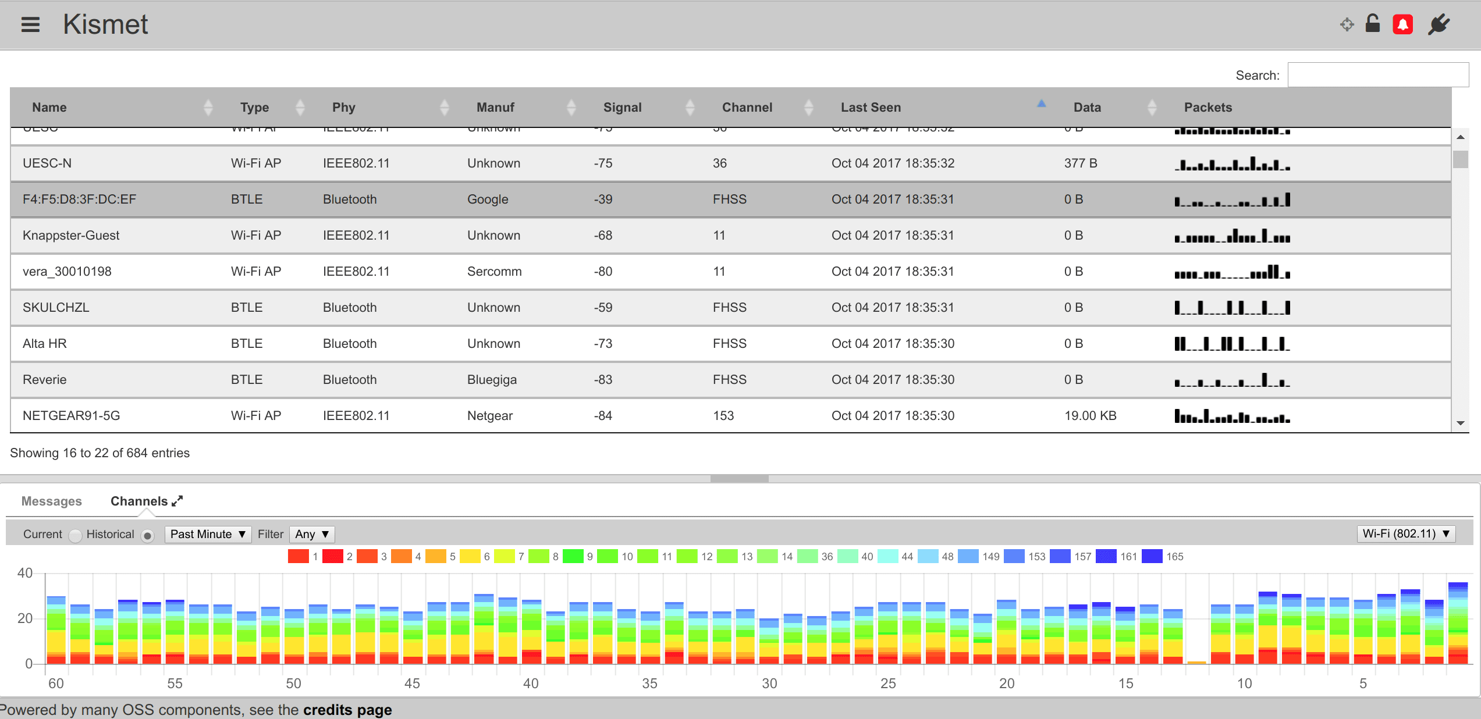This screenshot has height=719, width=1481.
Task: Expand Channels panel with arrows icon
Action: [177, 501]
